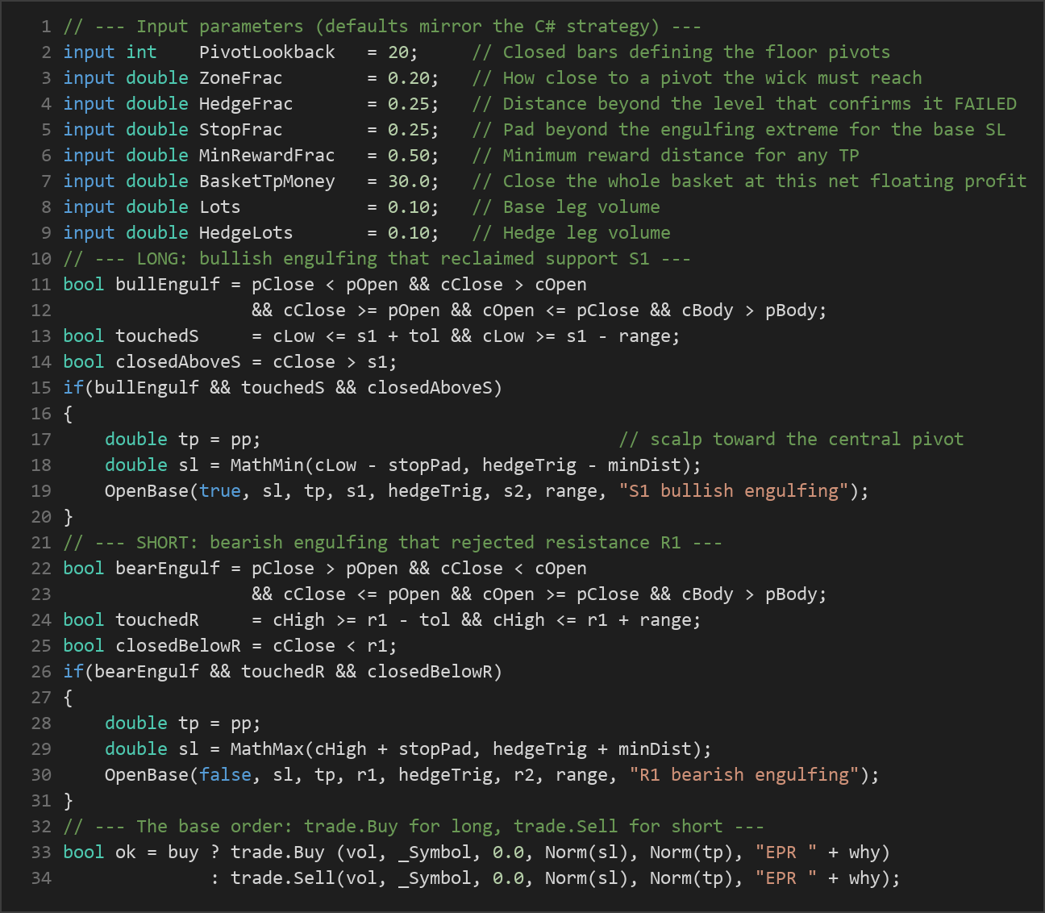Click the PivotLookback parameter name
1045x913 pixels.
267,52
